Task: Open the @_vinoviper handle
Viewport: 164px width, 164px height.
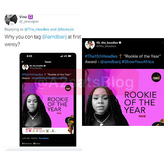Action: click(29, 22)
